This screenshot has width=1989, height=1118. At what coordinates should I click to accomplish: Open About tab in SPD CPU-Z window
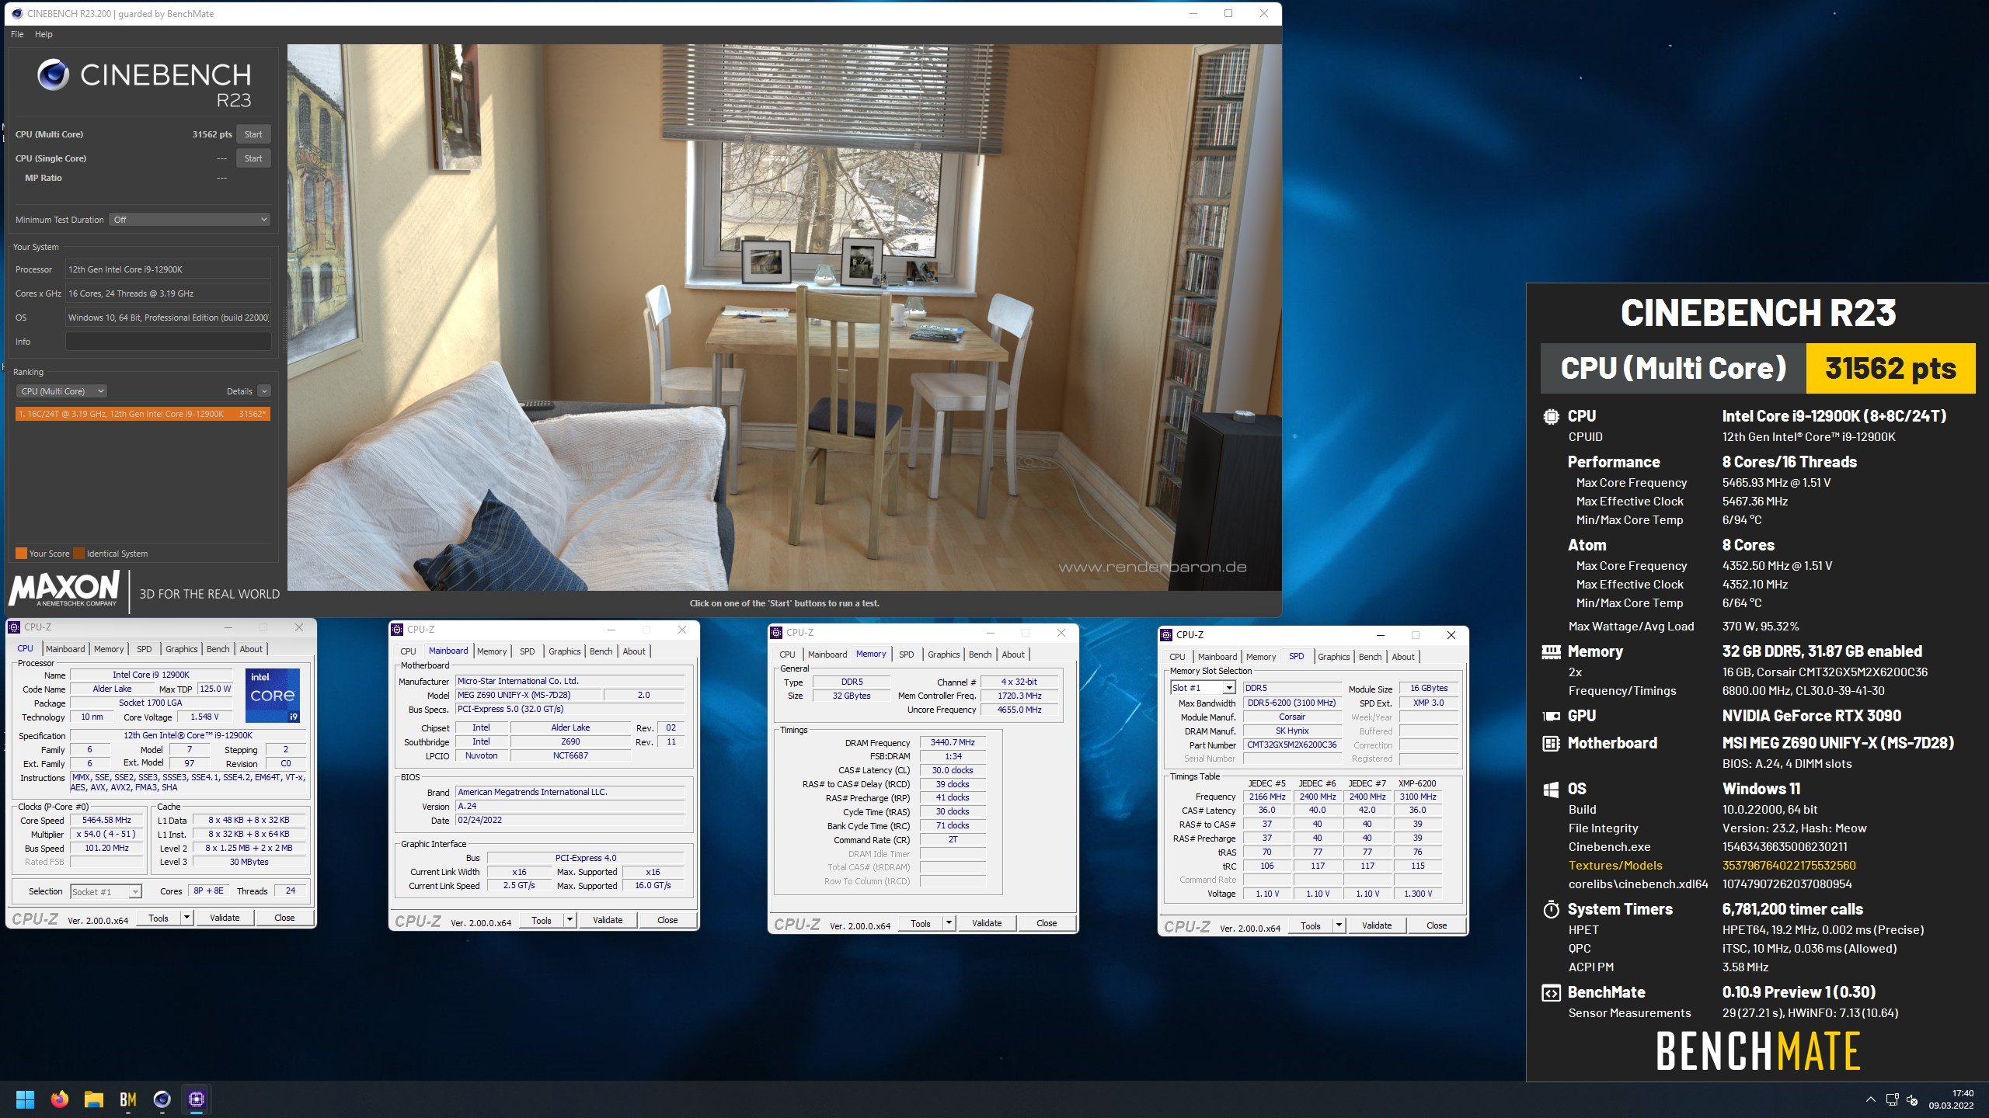pos(1403,657)
